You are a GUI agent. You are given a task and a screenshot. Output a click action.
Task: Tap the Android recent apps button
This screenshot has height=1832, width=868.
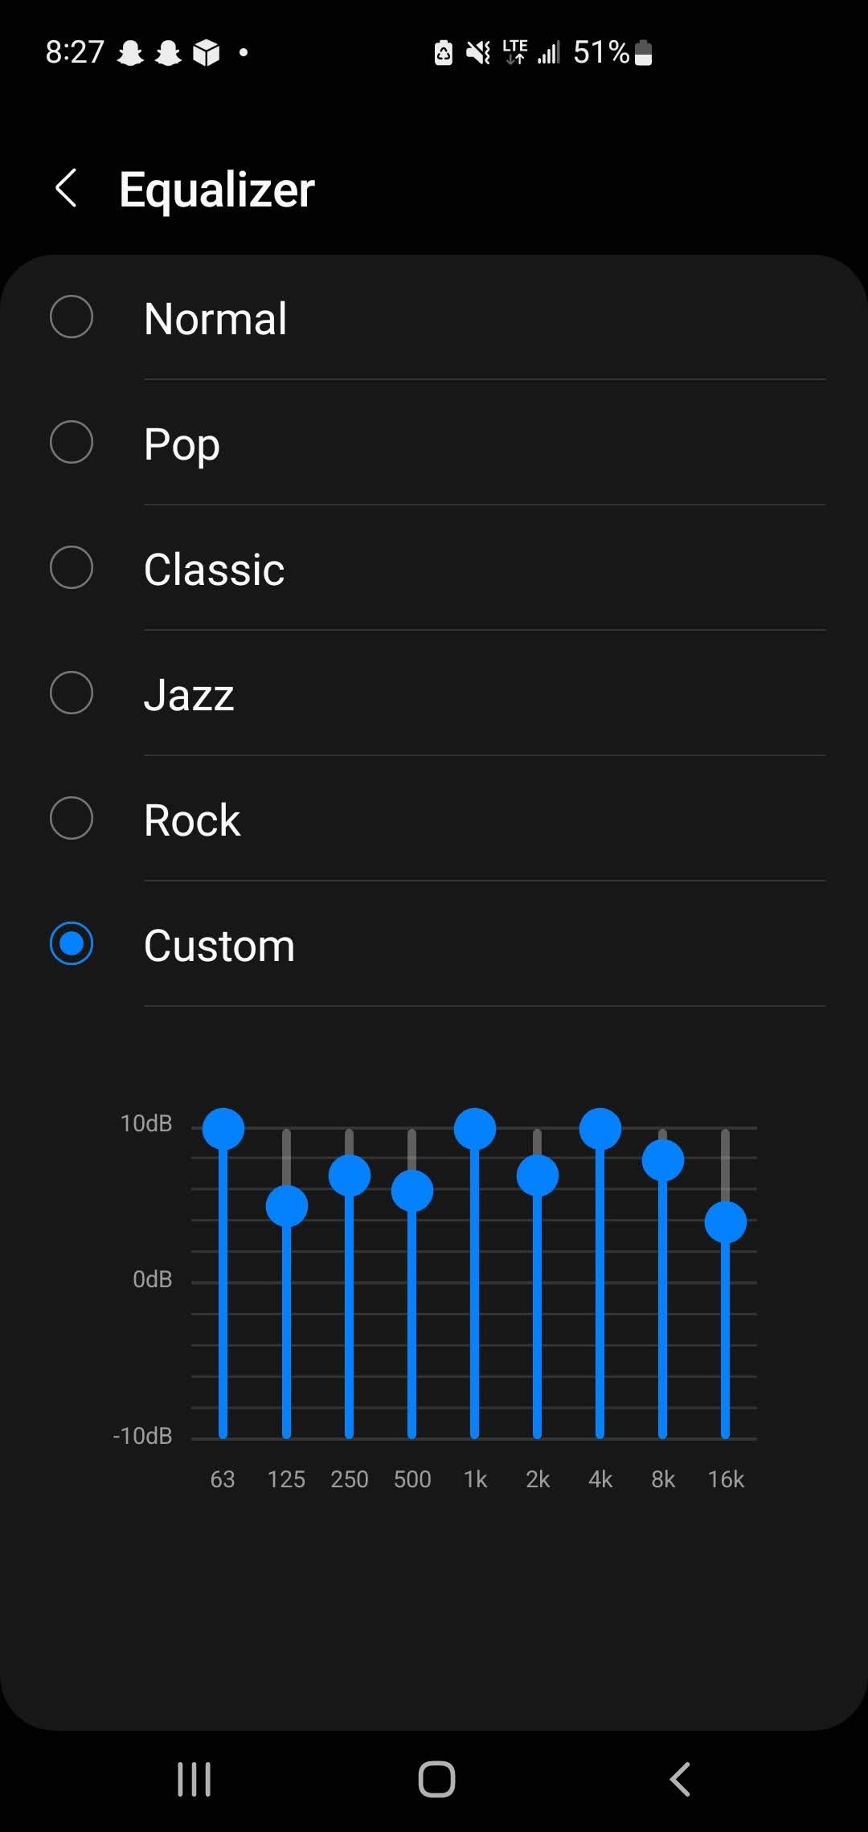(194, 1779)
